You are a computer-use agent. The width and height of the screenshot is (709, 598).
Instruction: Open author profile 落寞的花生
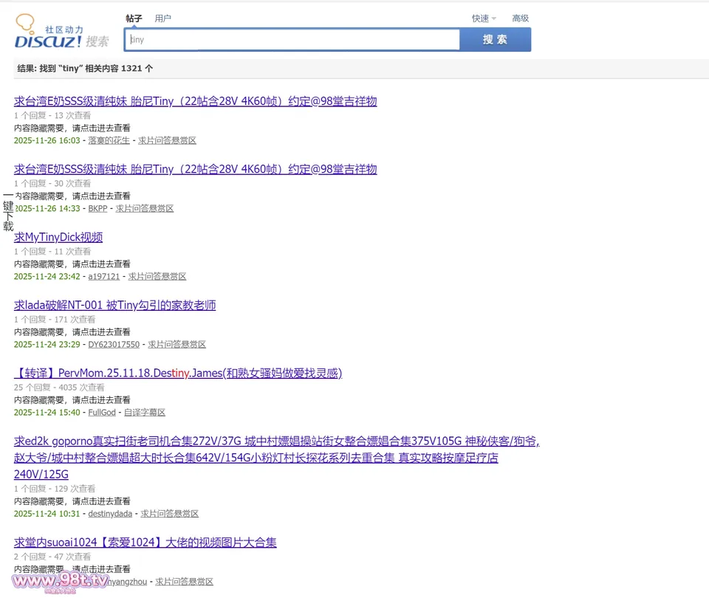(109, 140)
